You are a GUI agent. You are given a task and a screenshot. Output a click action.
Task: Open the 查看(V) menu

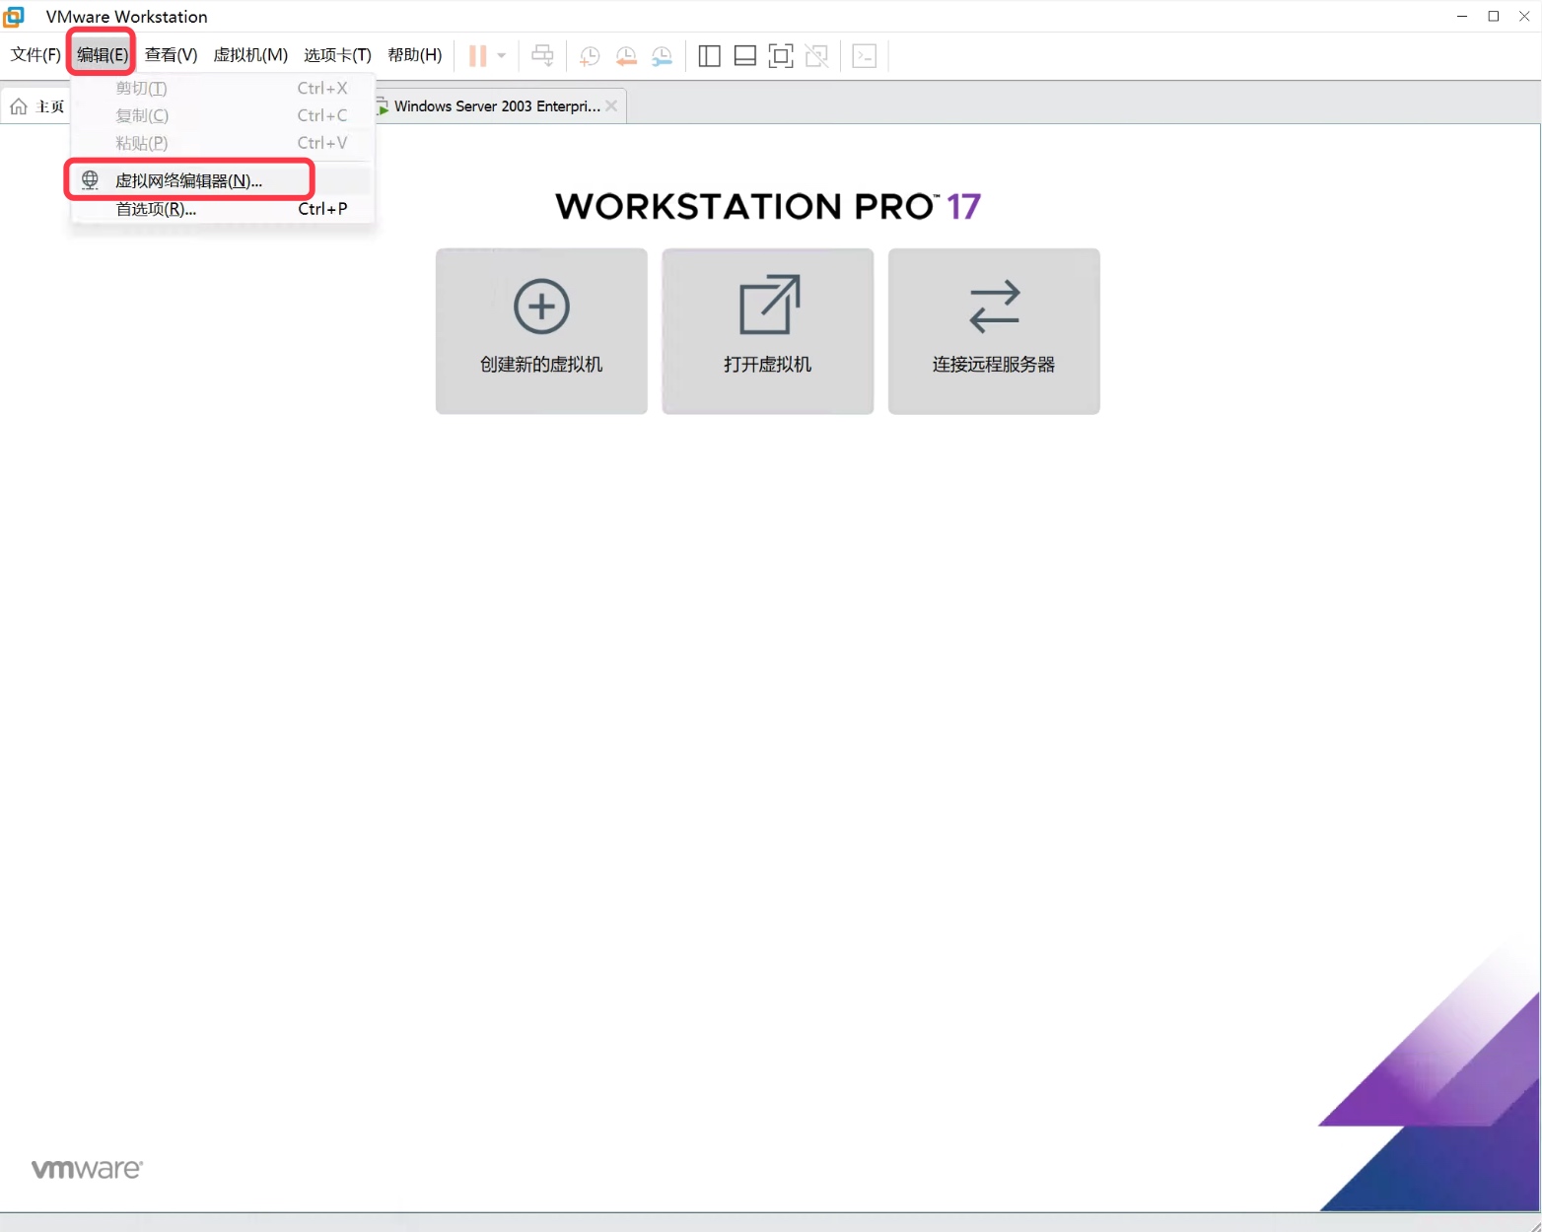[x=172, y=55]
